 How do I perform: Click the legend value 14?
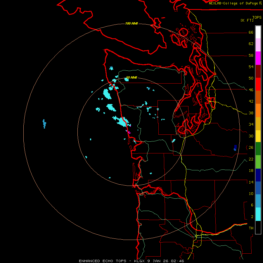tap(251, 182)
